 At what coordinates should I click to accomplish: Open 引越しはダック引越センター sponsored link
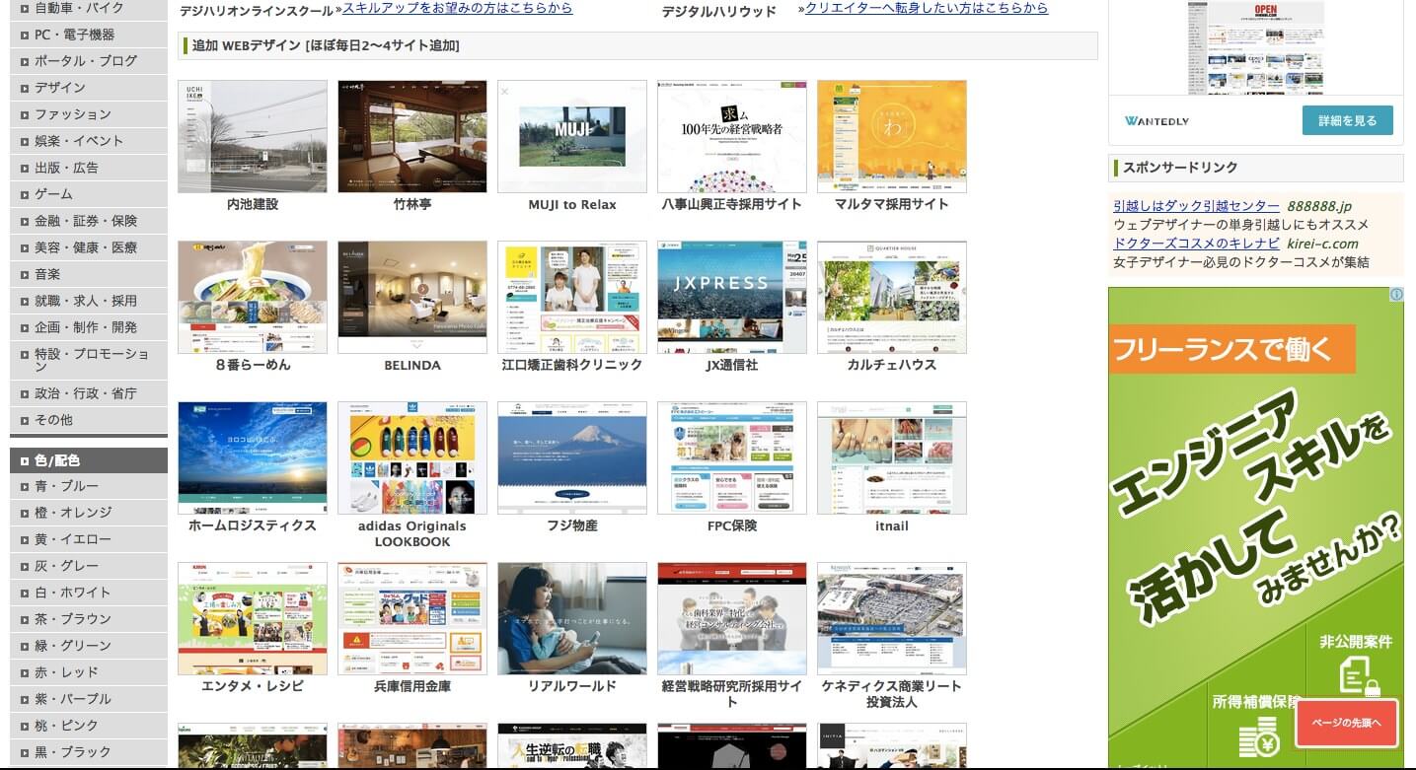point(1196,206)
